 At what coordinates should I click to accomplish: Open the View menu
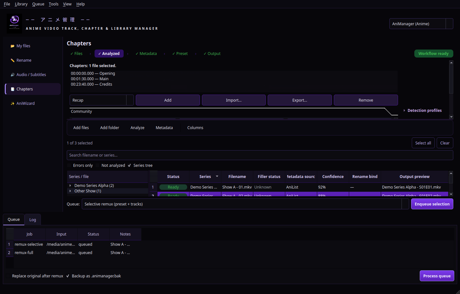(x=67, y=4)
